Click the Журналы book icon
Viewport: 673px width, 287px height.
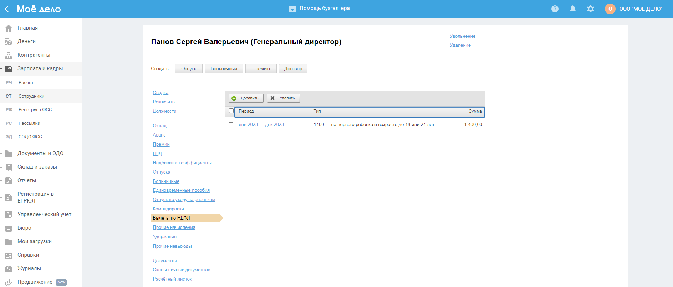(9, 269)
